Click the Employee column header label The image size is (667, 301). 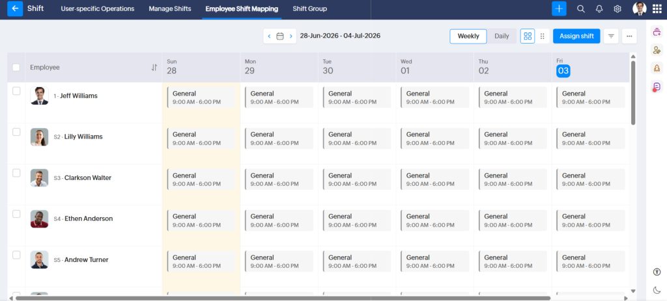click(x=45, y=68)
